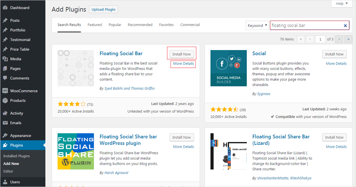Open the WooCommerce menu item

[23, 91]
